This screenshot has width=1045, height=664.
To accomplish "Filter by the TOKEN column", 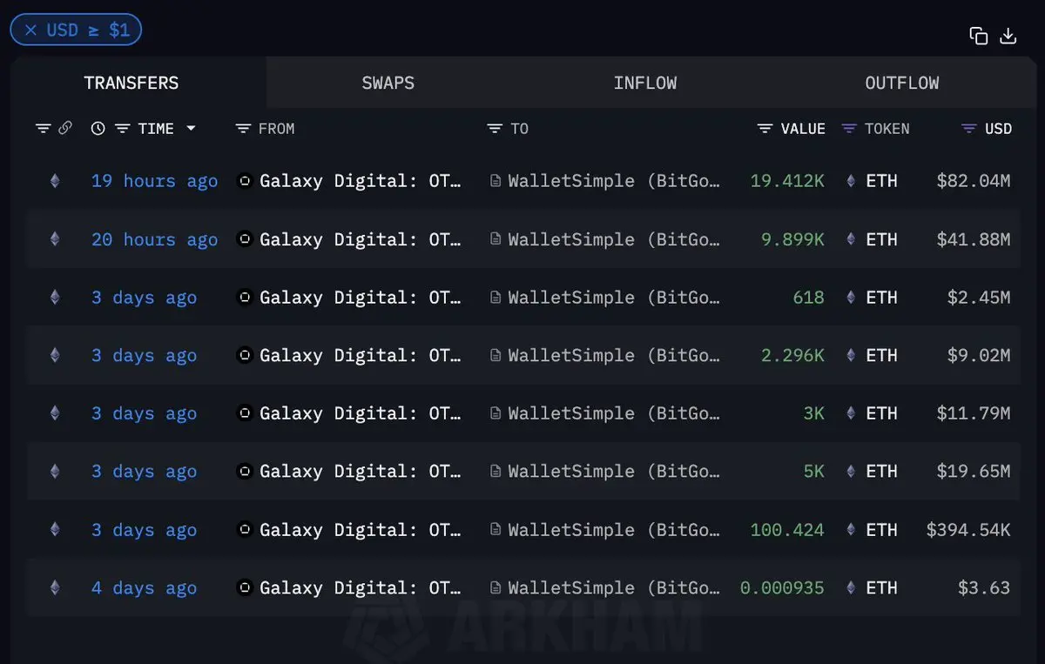I will click(849, 129).
